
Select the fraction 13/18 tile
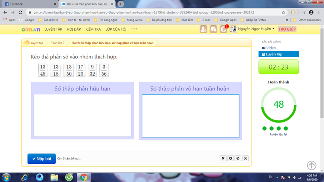(x=55, y=70)
